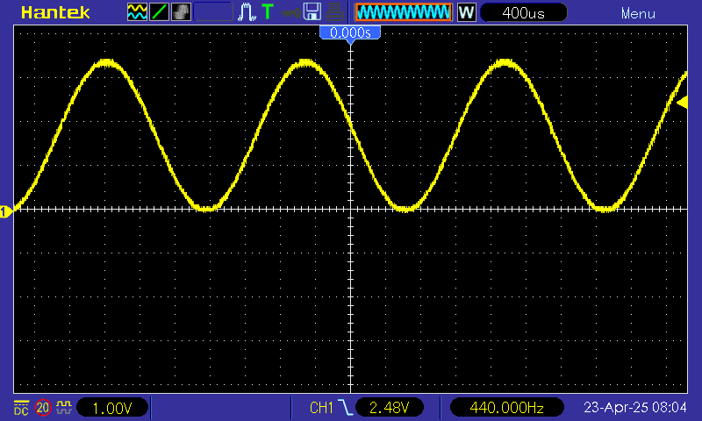The height and width of the screenshot is (421, 702).
Task: Toggle the DC coupling indicator
Action: [20, 408]
